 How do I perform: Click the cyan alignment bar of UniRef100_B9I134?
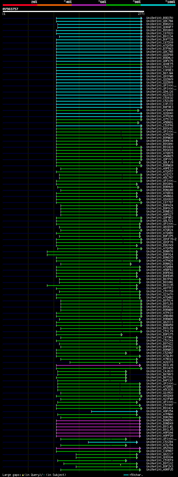pyautogui.click(x=101, y=37)
